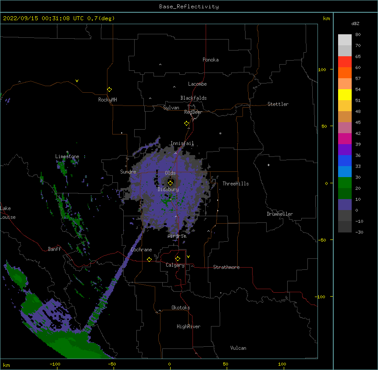The height and width of the screenshot is (370, 378).
Task: Click the Vulcan city label
Action: pyautogui.click(x=238, y=348)
